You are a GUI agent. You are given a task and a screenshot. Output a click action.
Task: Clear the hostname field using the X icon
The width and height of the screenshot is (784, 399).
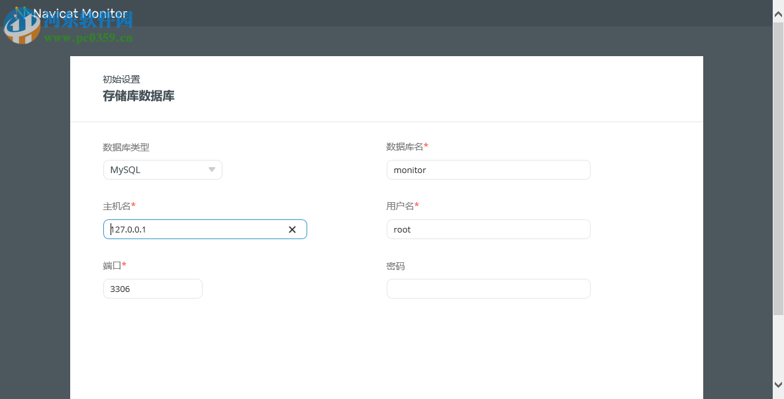292,229
